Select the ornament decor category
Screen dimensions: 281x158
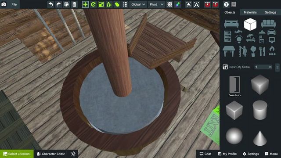[x=238, y=32]
